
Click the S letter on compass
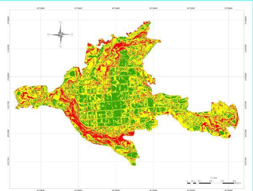coord(61,46)
